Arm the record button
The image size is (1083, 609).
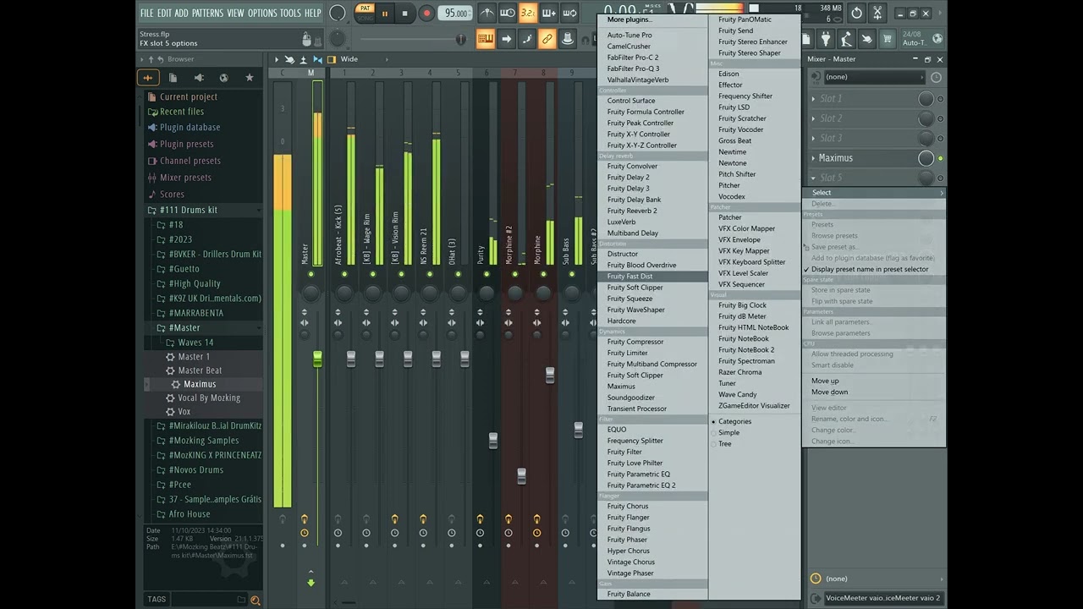(426, 14)
